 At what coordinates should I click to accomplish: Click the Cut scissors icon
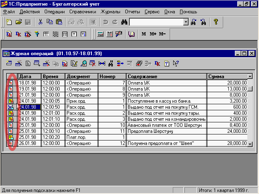pyautogui.click(x=40, y=22)
